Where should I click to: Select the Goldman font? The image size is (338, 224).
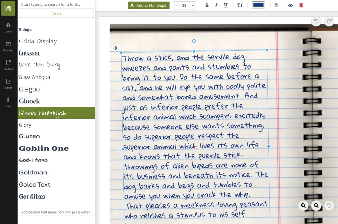coord(33,173)
